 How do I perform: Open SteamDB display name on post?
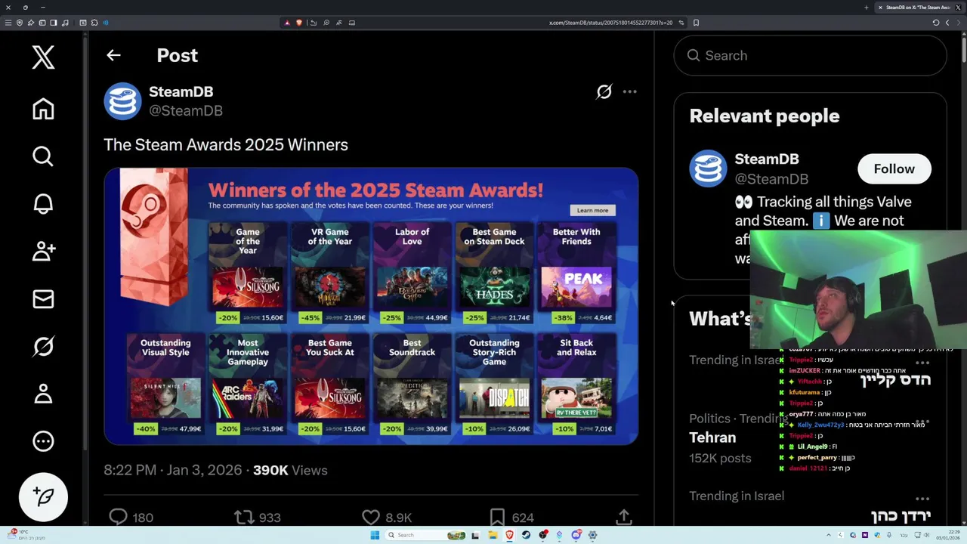181,91
